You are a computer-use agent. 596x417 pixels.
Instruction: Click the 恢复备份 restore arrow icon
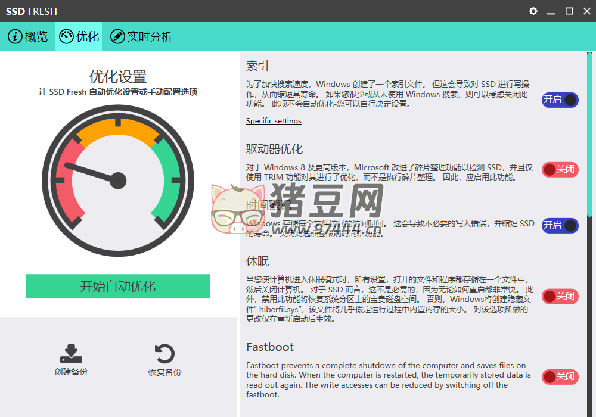164,354
